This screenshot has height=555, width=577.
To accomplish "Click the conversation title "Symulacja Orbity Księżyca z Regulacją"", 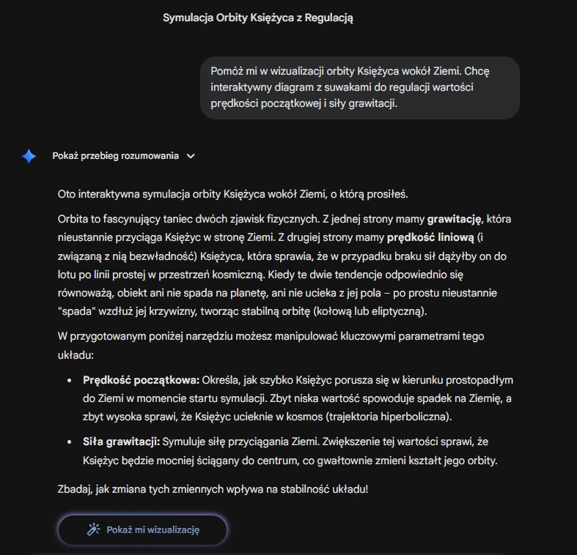I will coord(258,18).
